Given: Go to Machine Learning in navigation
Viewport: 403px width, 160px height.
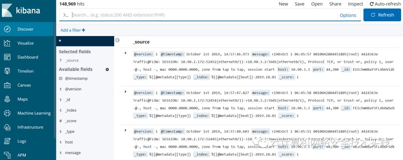Looking at the screenshot, I should (34, 113).
